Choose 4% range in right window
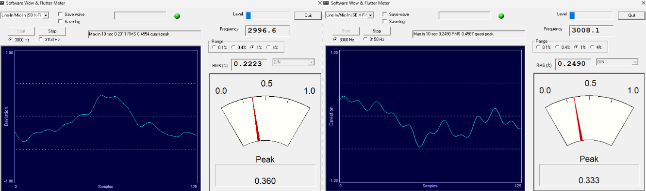 (593, 47)
